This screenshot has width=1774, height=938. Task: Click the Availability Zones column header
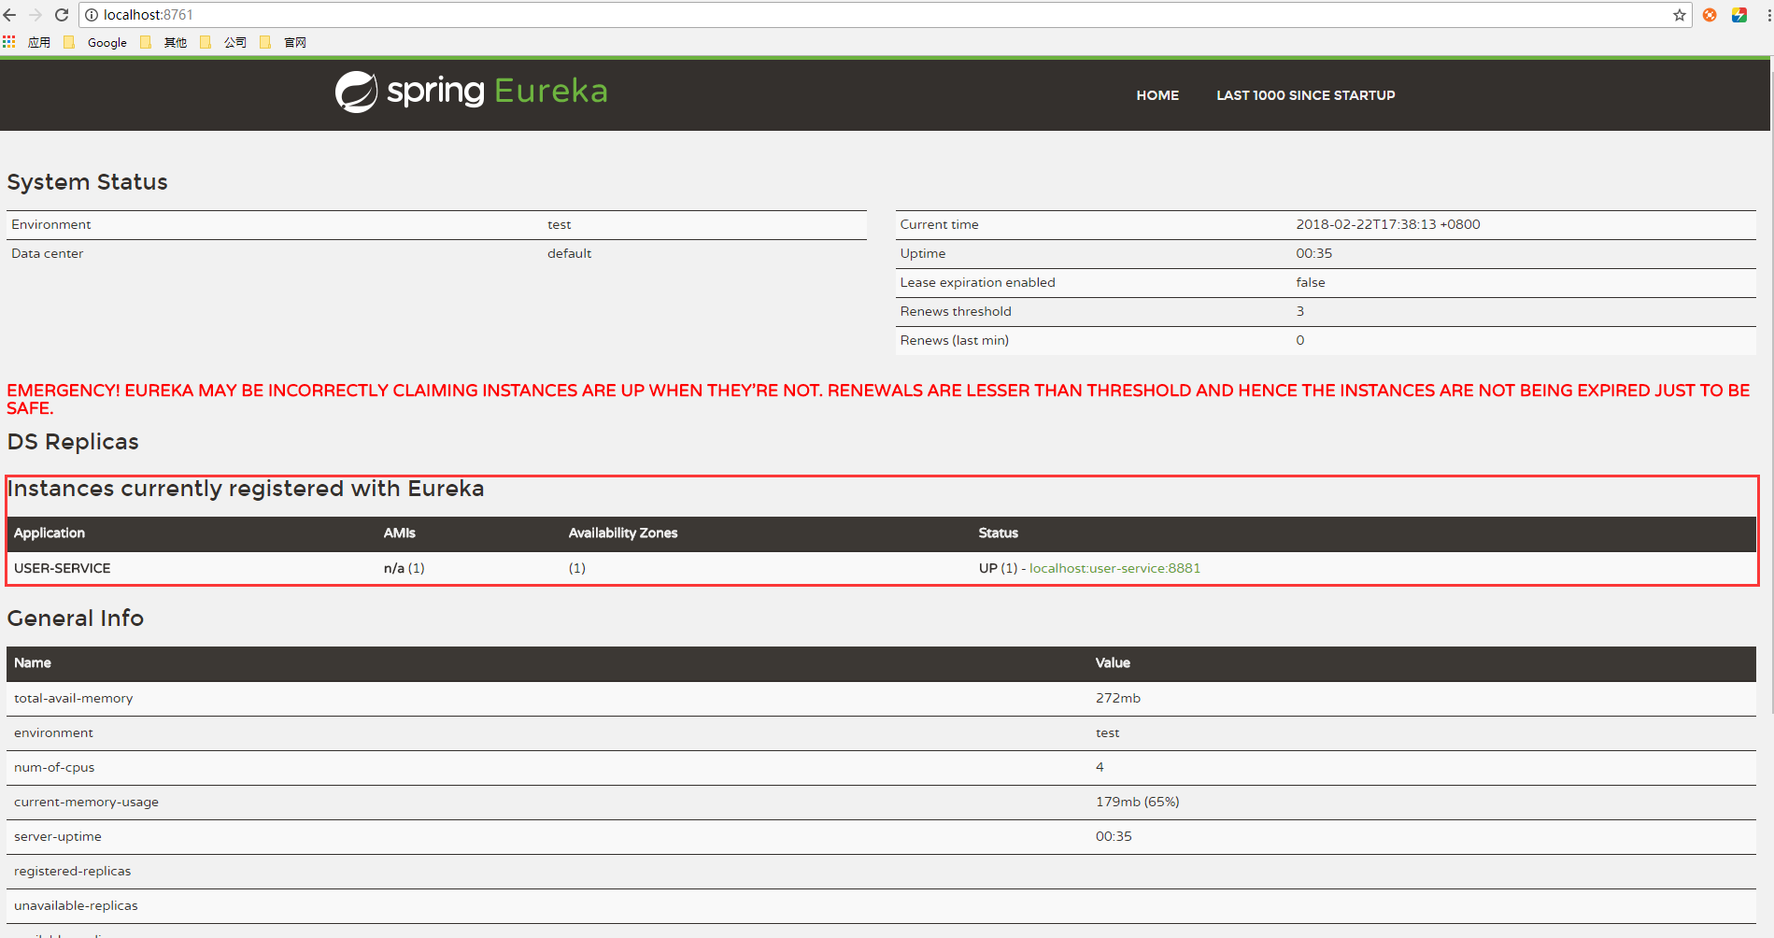623,533
